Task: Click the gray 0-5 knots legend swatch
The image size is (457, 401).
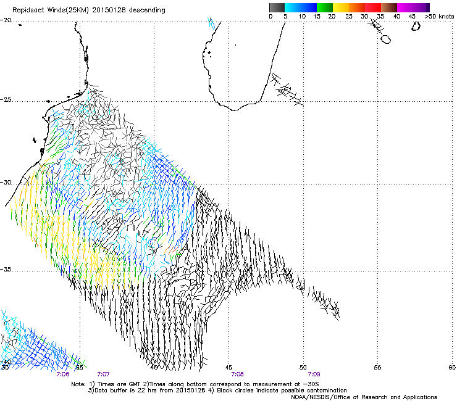Action: coord(277,7)
